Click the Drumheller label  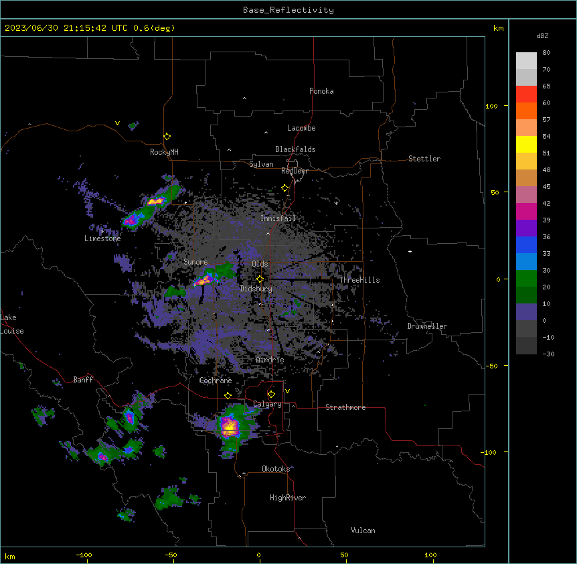pos(427,326)
